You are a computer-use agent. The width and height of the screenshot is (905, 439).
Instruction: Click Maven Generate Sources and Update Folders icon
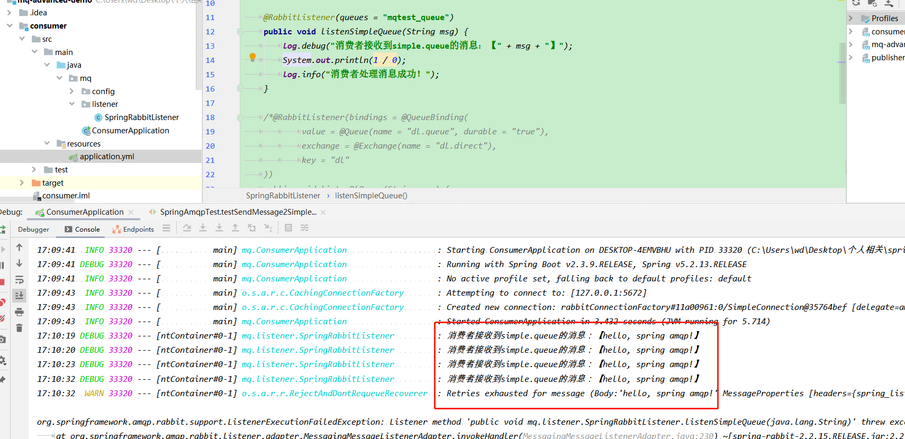pos(872,3)
